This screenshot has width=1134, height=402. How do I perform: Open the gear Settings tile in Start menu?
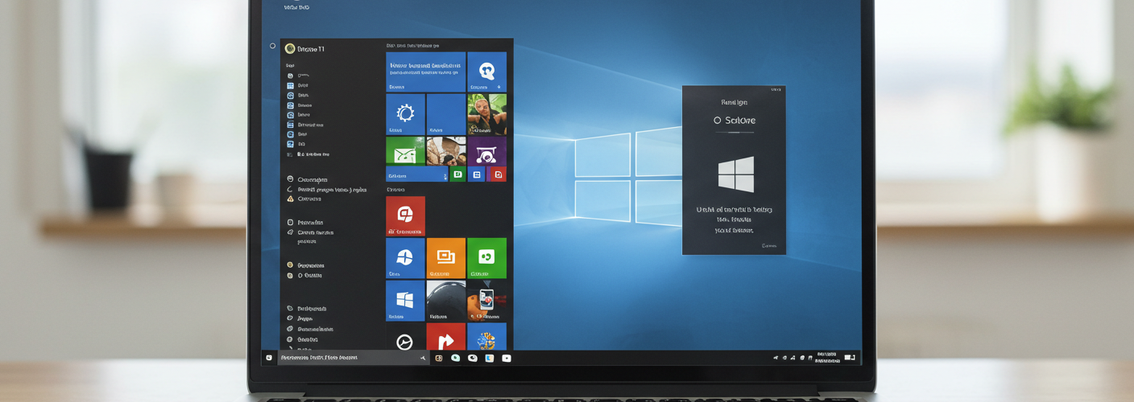tap(405, 113)
